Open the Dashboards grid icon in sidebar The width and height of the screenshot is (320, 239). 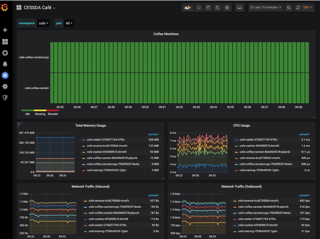[x=5, y=42]
